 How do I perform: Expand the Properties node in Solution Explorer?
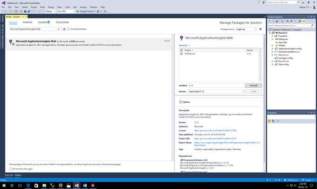[272, 36]
